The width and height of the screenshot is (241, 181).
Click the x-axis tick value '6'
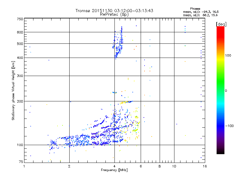141,166
